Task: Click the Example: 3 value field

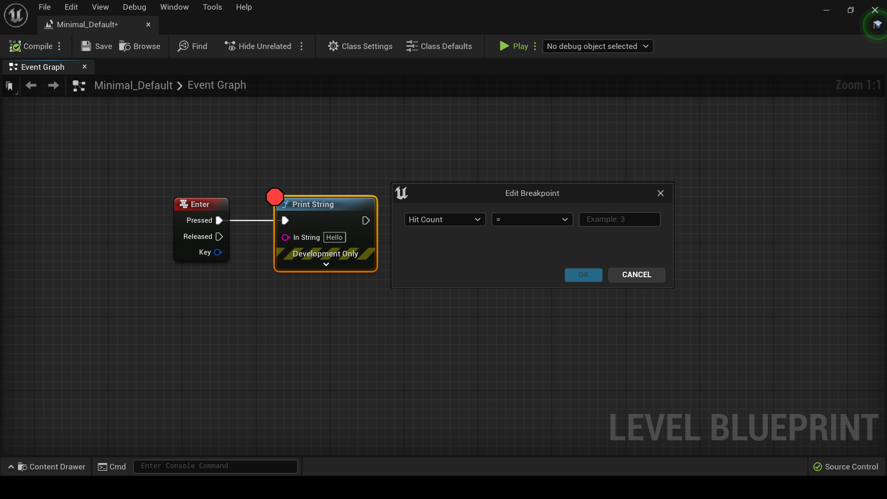Action: coord(620,219)
